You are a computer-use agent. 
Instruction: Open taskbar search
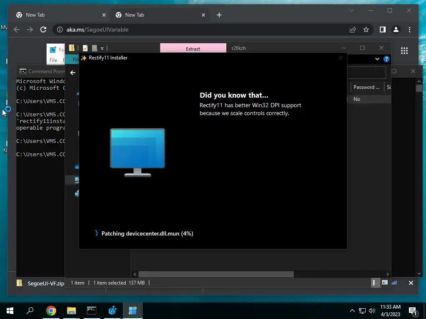[30, 310]
